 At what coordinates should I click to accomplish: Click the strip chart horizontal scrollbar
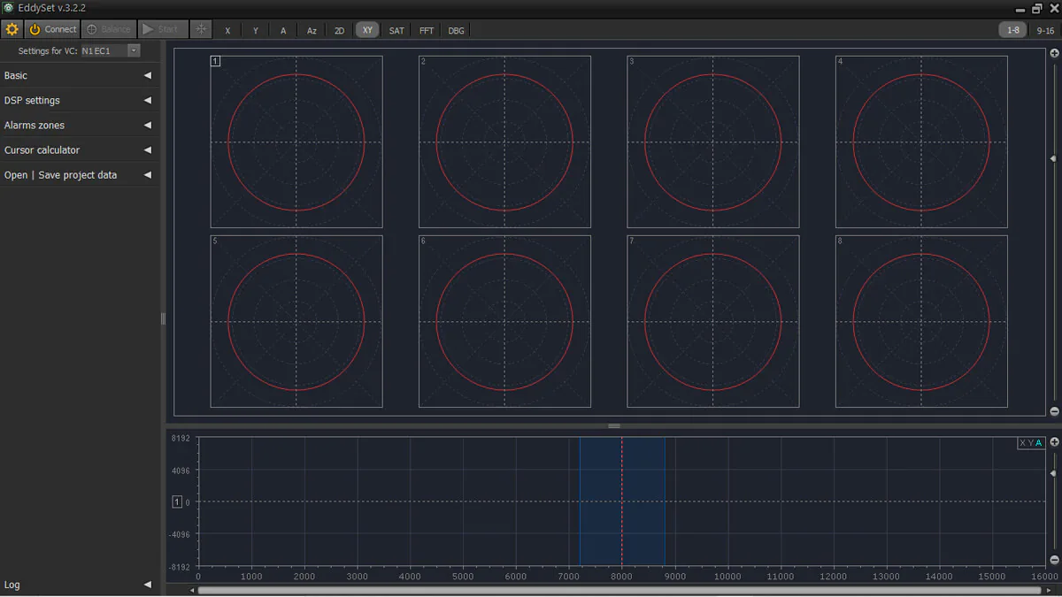[x=621, y=590]
